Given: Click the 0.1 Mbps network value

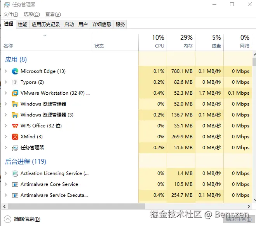Looking at the screenshot, I should click(239, 93).
